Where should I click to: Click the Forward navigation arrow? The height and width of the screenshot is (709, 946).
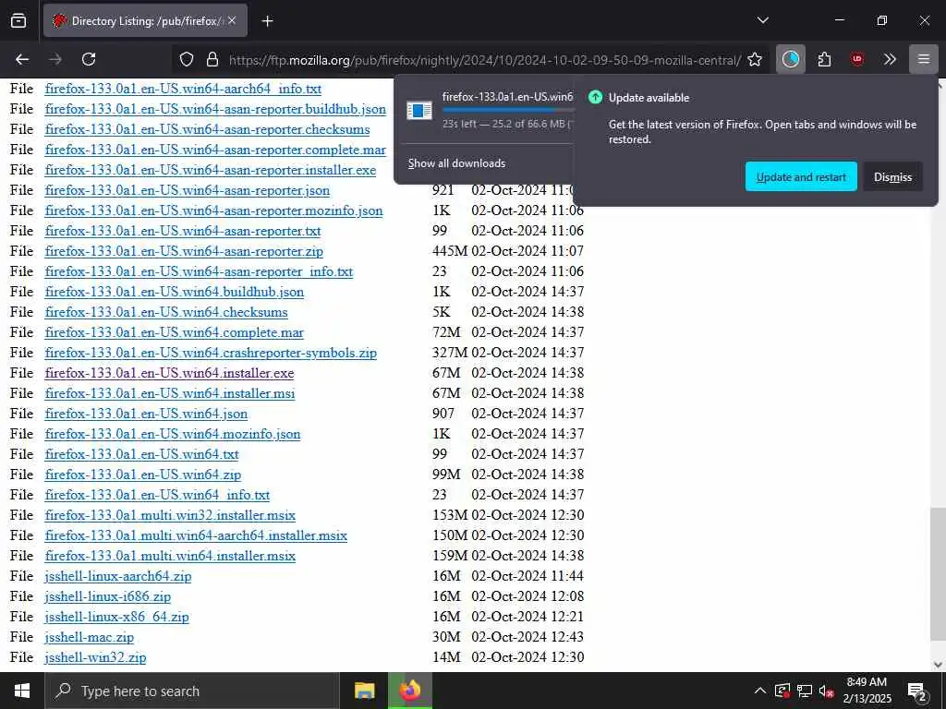point(55,59)
